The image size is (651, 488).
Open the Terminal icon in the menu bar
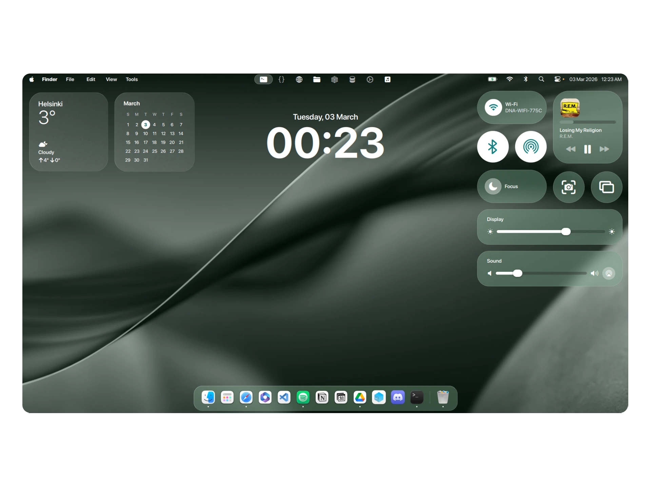click(x=263, y=79)
